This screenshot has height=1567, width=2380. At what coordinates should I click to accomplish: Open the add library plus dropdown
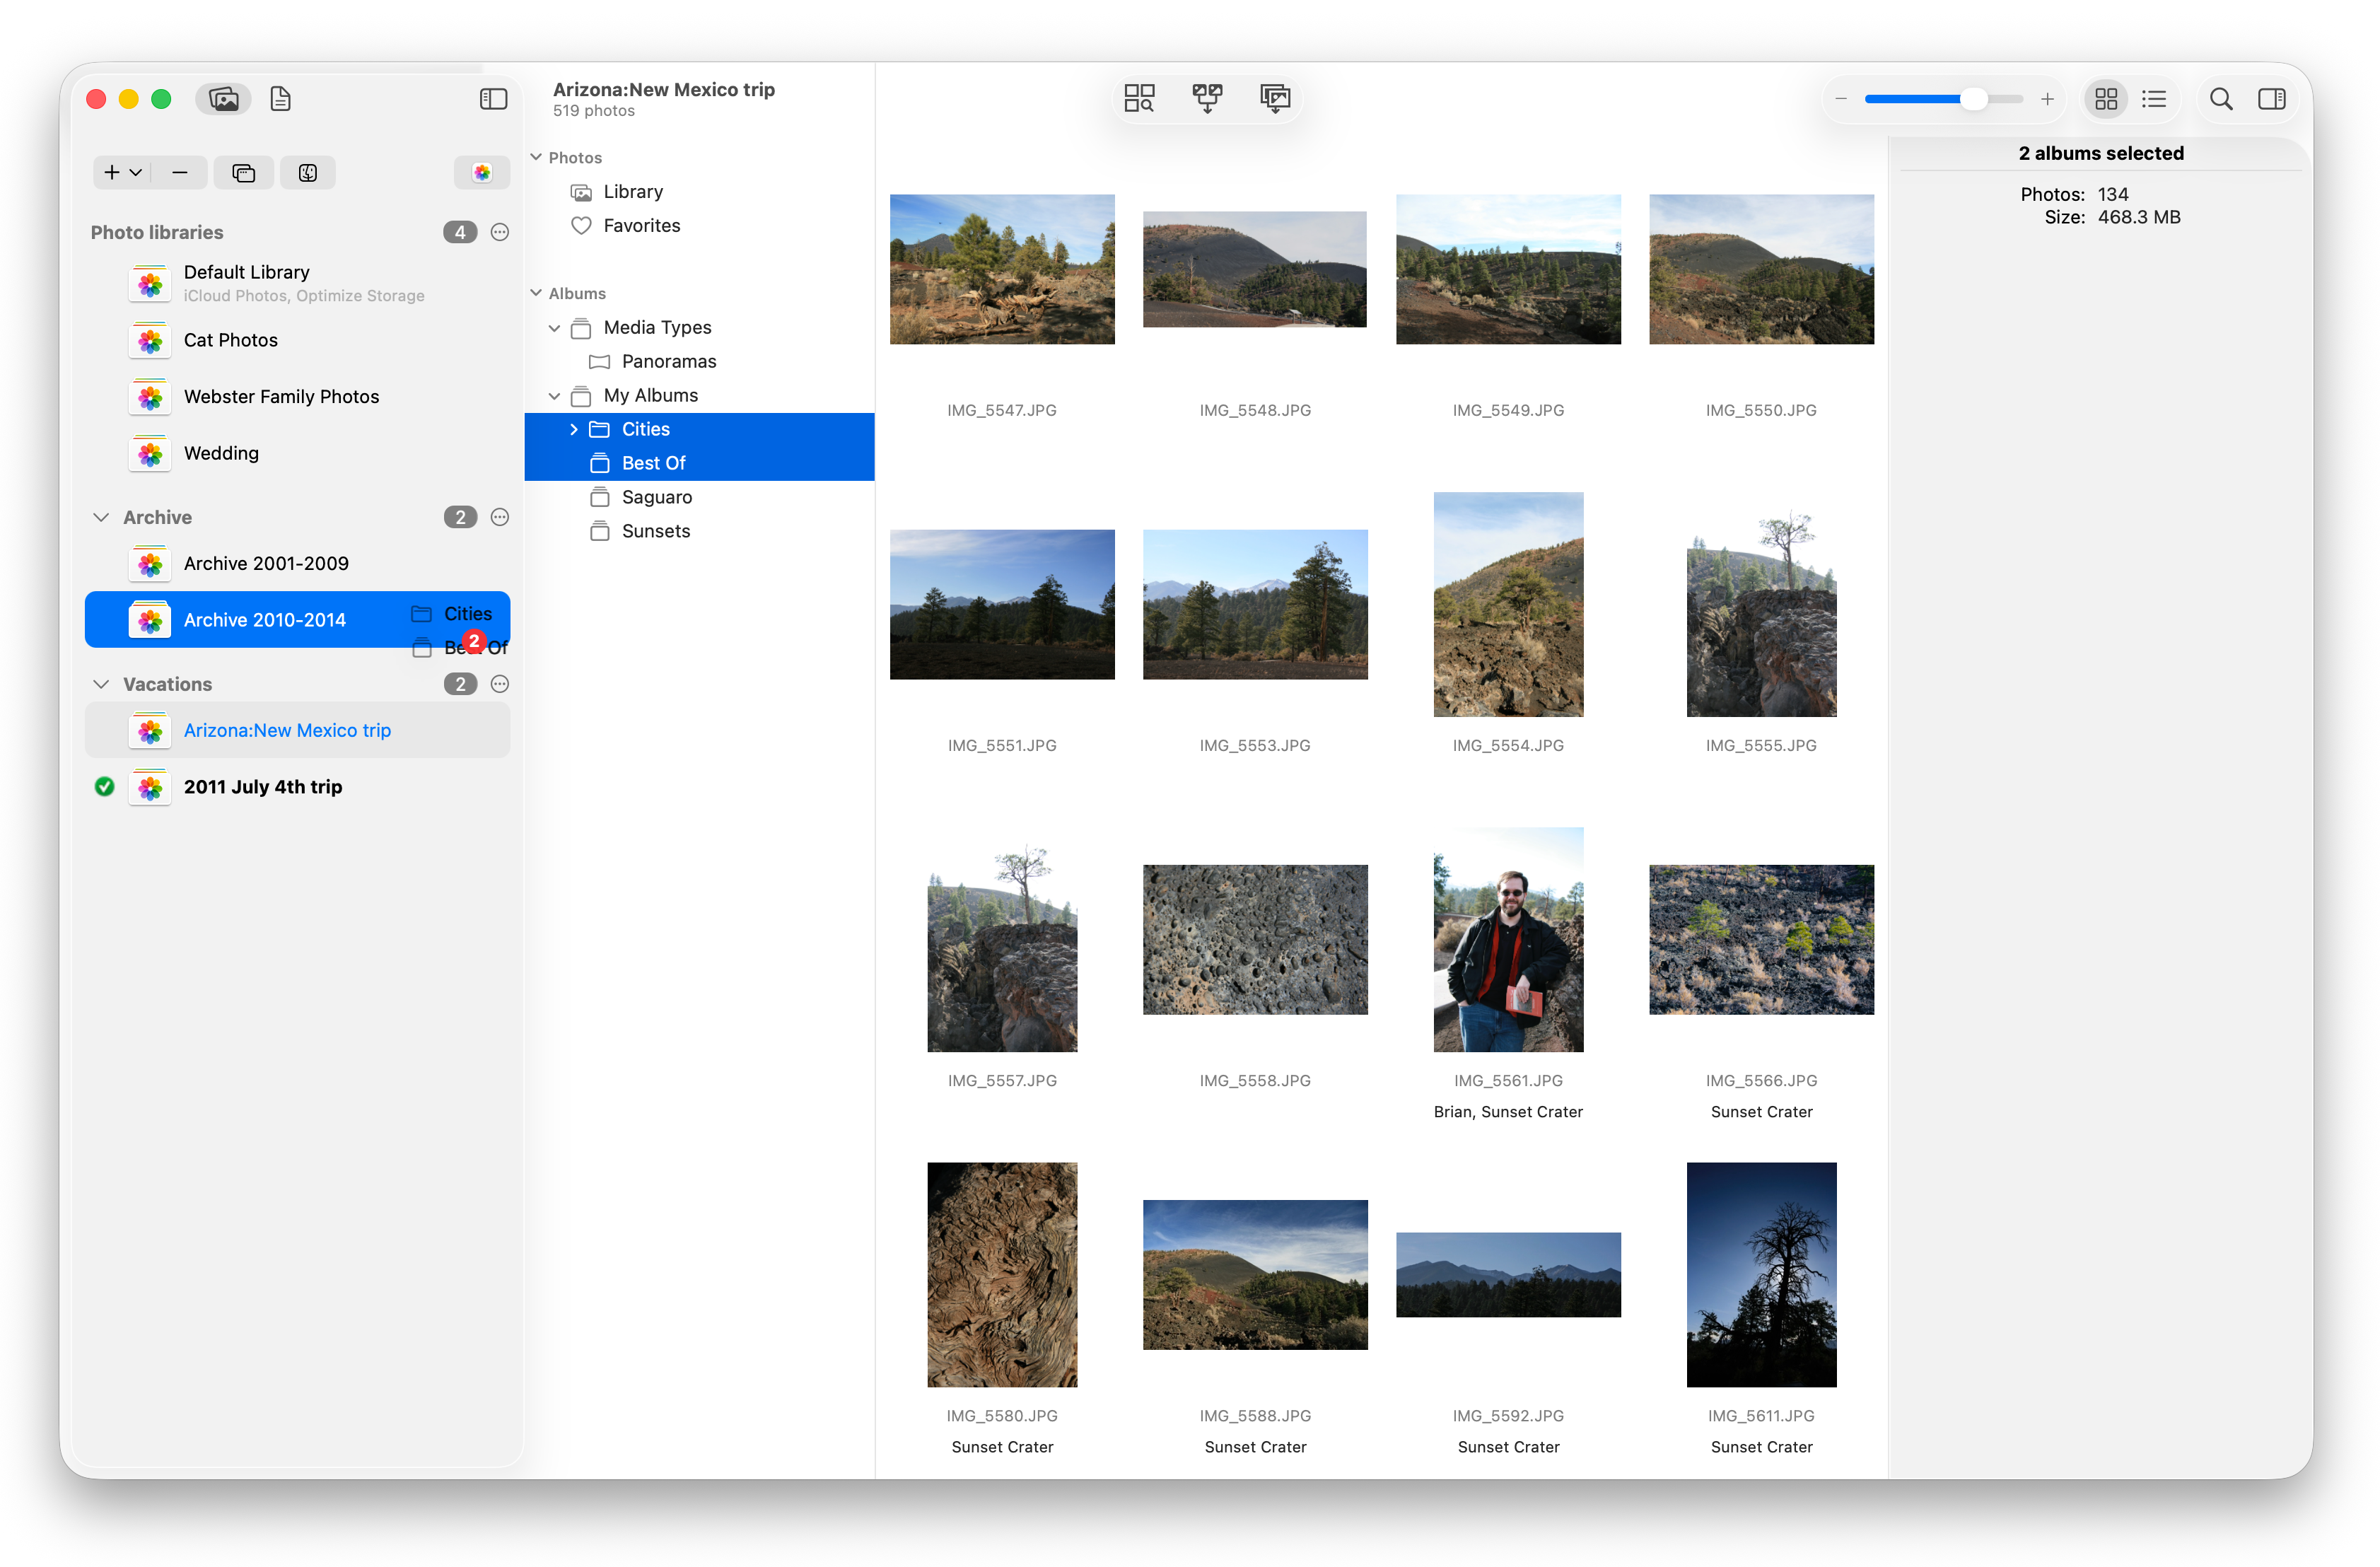pos(122,172)
